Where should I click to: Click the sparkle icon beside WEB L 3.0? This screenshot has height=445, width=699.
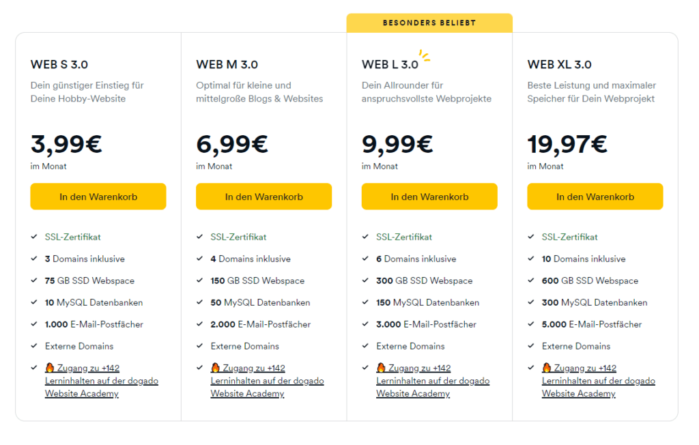pos(425,55)
